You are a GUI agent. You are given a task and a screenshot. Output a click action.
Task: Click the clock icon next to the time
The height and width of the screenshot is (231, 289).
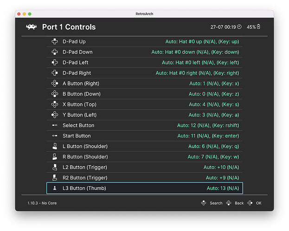239,27
